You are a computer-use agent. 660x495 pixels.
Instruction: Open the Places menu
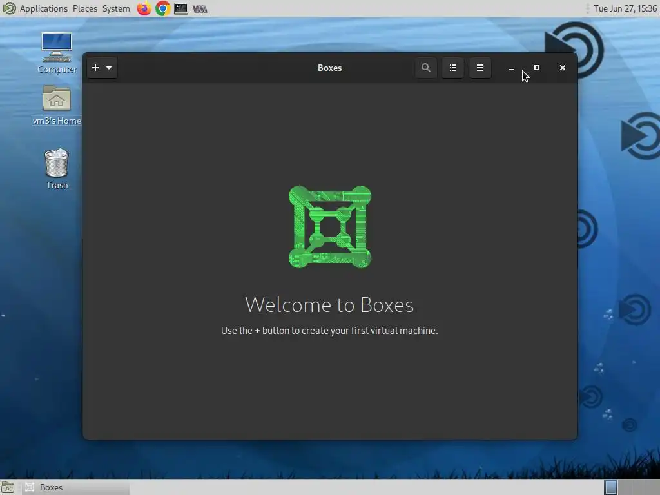(85, 8)
